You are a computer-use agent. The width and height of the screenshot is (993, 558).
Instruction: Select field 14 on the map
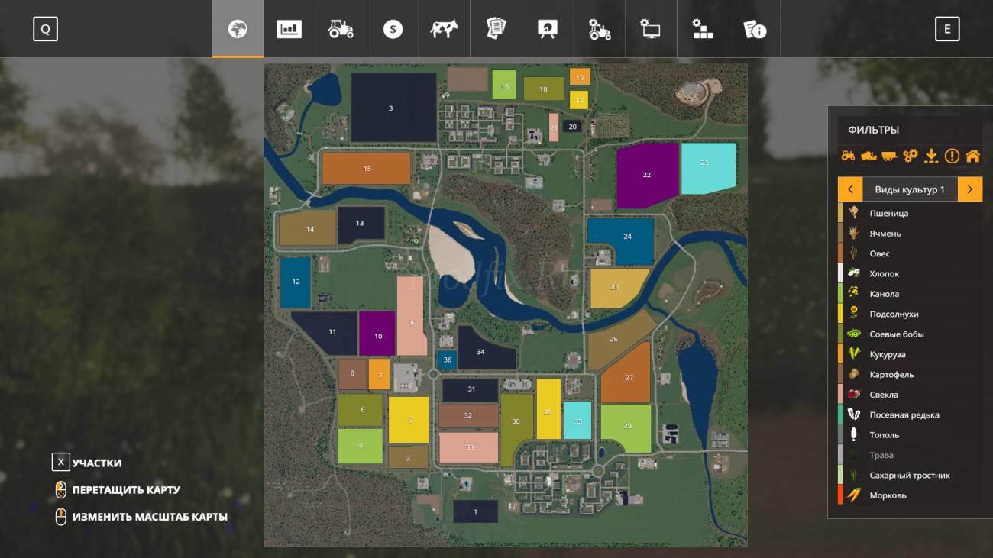tap(307, 229)
